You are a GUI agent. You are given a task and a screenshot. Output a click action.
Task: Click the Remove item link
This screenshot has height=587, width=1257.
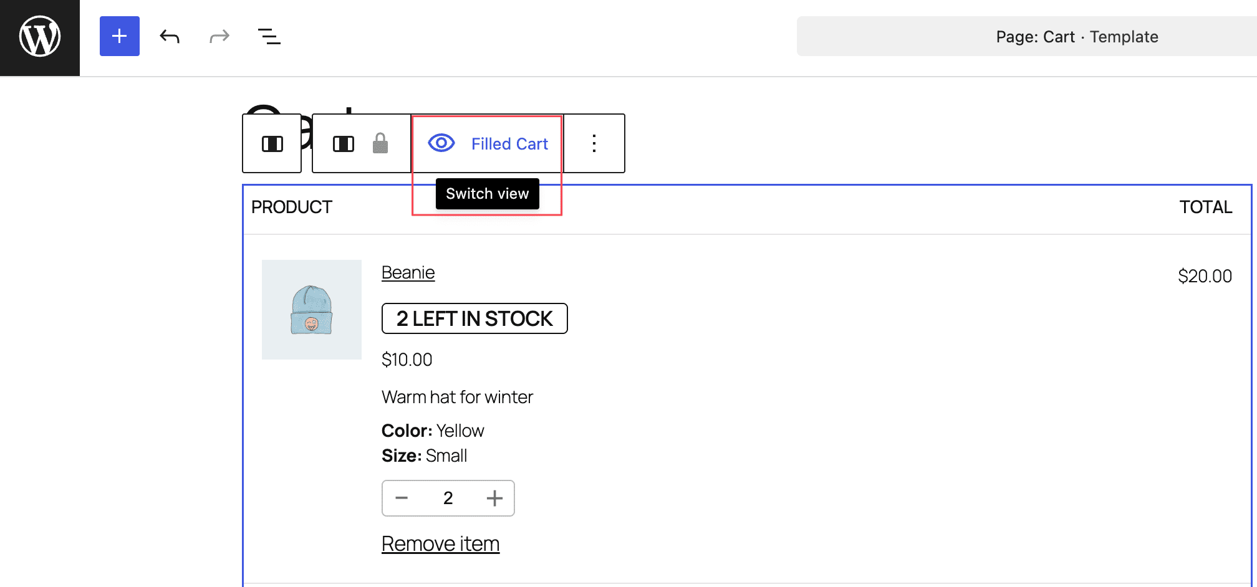point(440,544)
